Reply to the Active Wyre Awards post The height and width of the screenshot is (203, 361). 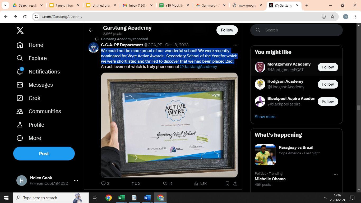105,183
